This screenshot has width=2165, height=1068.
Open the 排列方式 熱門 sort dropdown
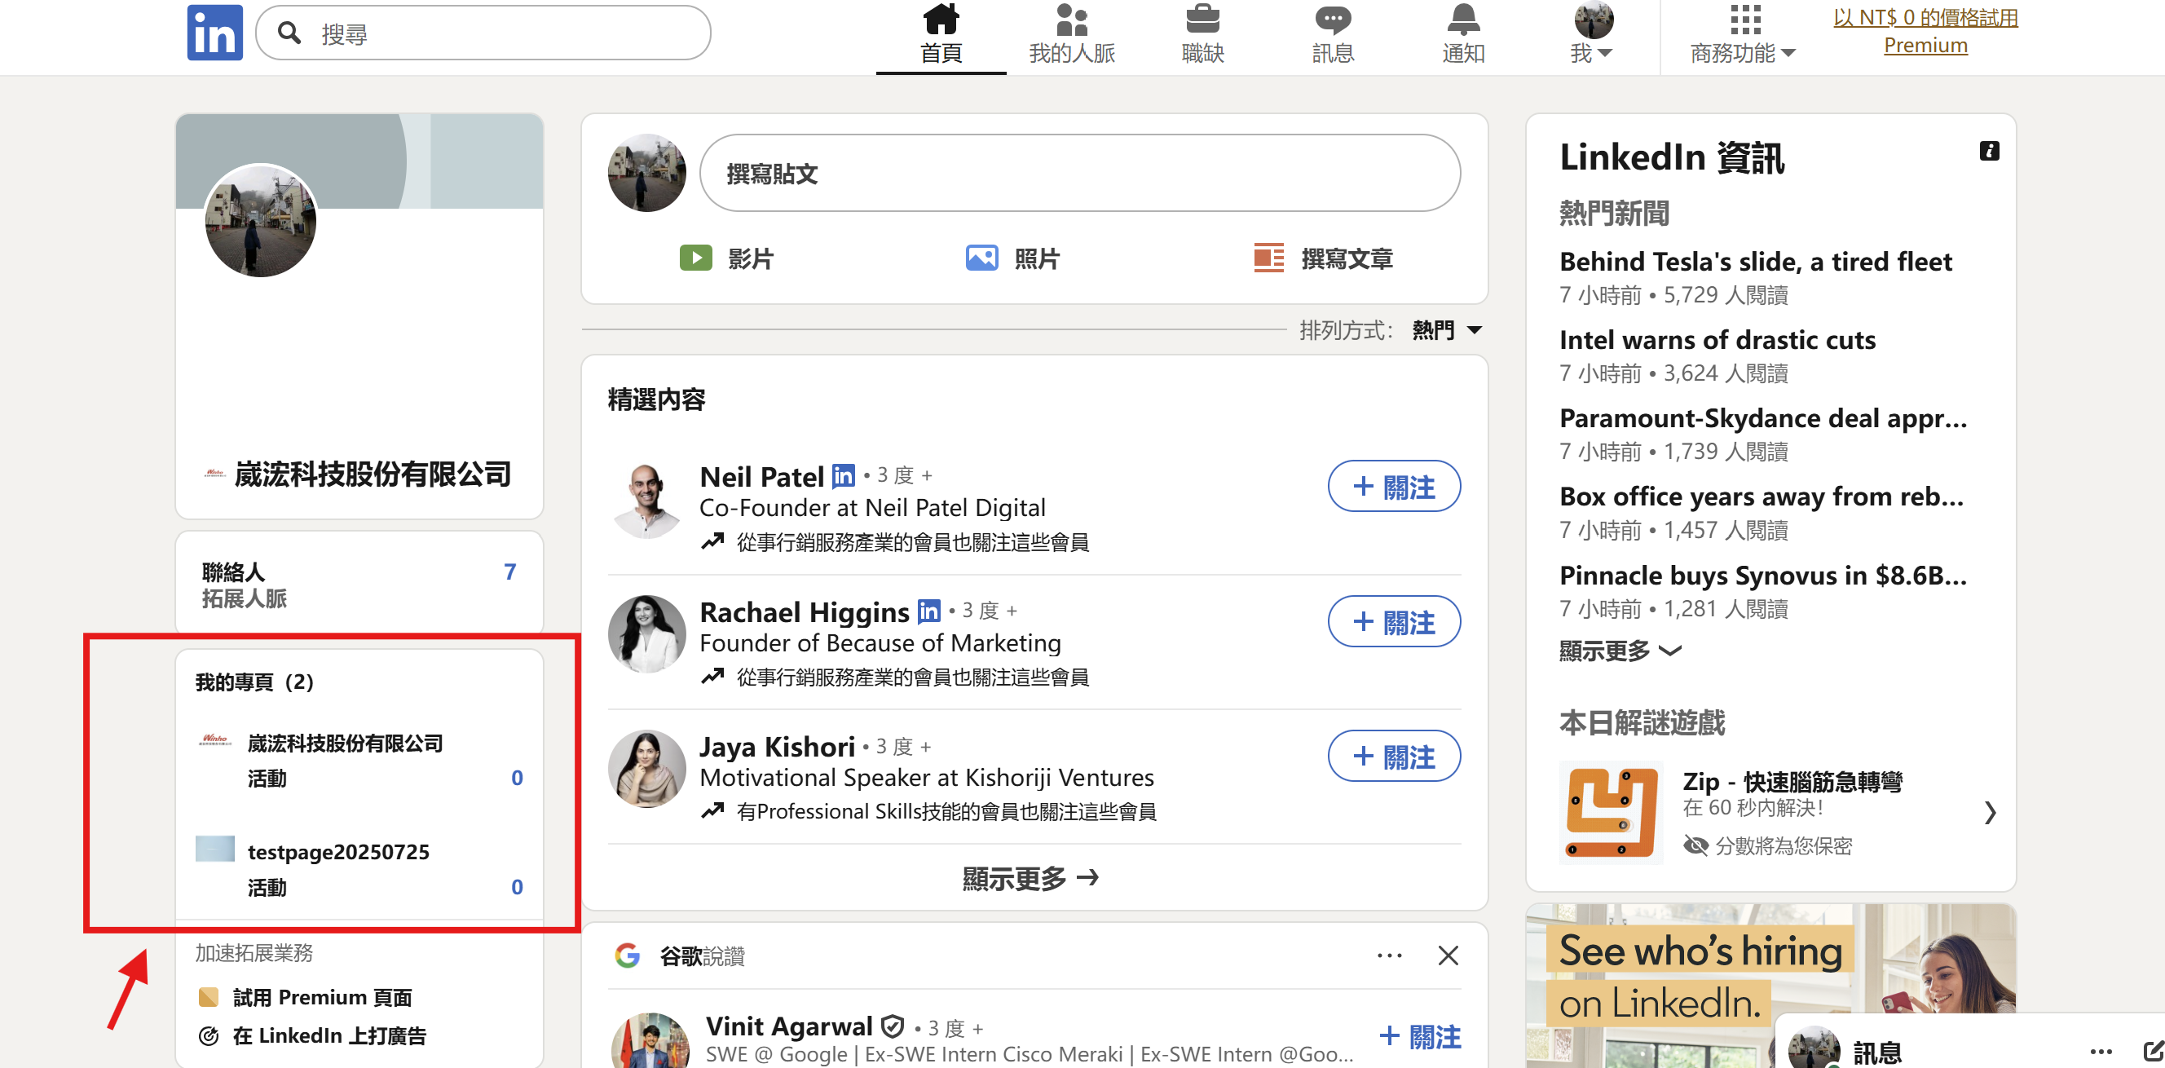[1446, 330]
